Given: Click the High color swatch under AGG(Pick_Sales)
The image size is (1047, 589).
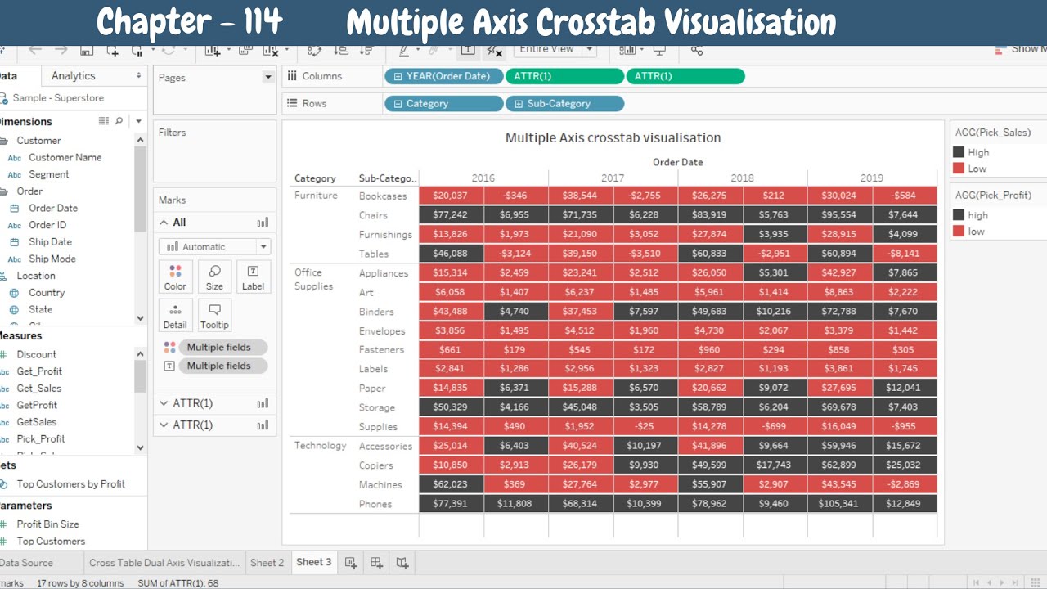Looking at the screenshot, I should coord(959,152).
